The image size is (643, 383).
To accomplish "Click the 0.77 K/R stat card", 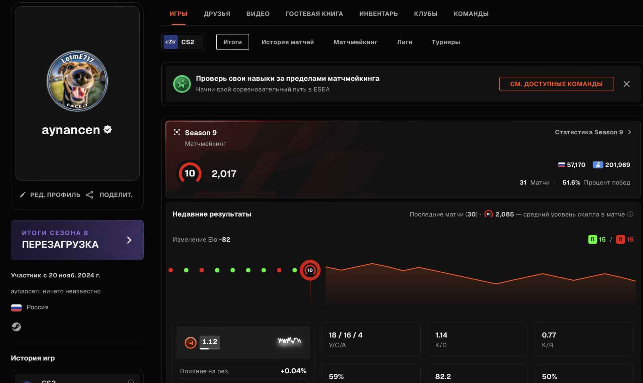I will click(584, 340).
